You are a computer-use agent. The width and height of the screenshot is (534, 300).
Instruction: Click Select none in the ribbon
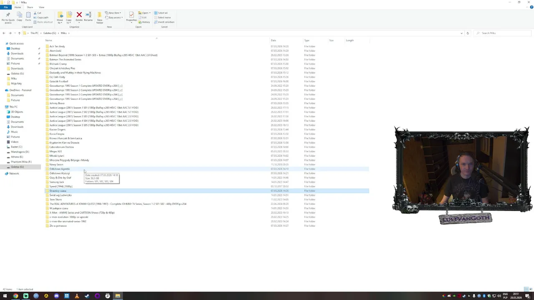tap(162, 17)
